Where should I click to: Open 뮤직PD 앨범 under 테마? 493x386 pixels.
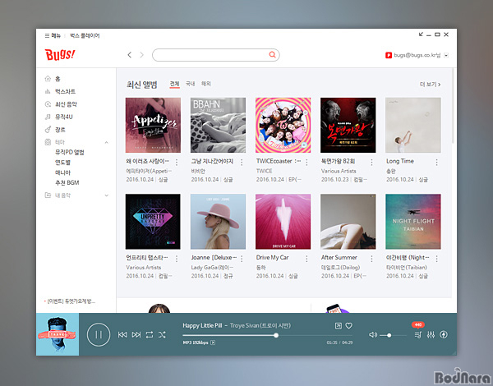[70, 153]
